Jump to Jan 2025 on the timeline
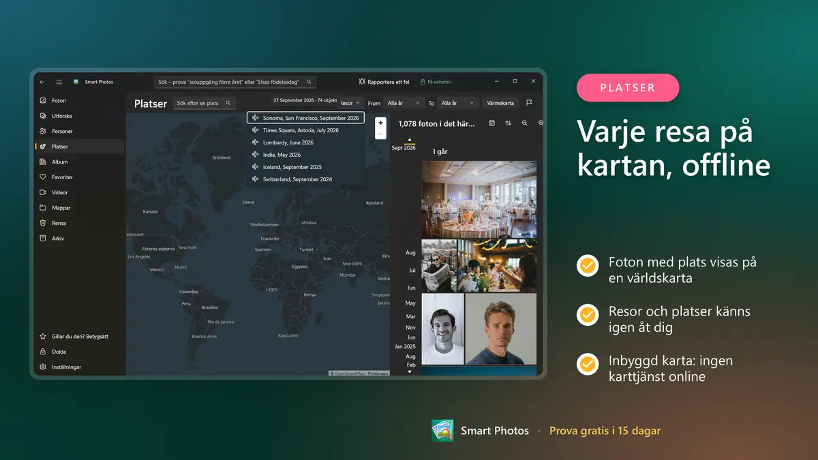This screenshot has height=460, width=818. pyautogui.click(x=405, y=346)
